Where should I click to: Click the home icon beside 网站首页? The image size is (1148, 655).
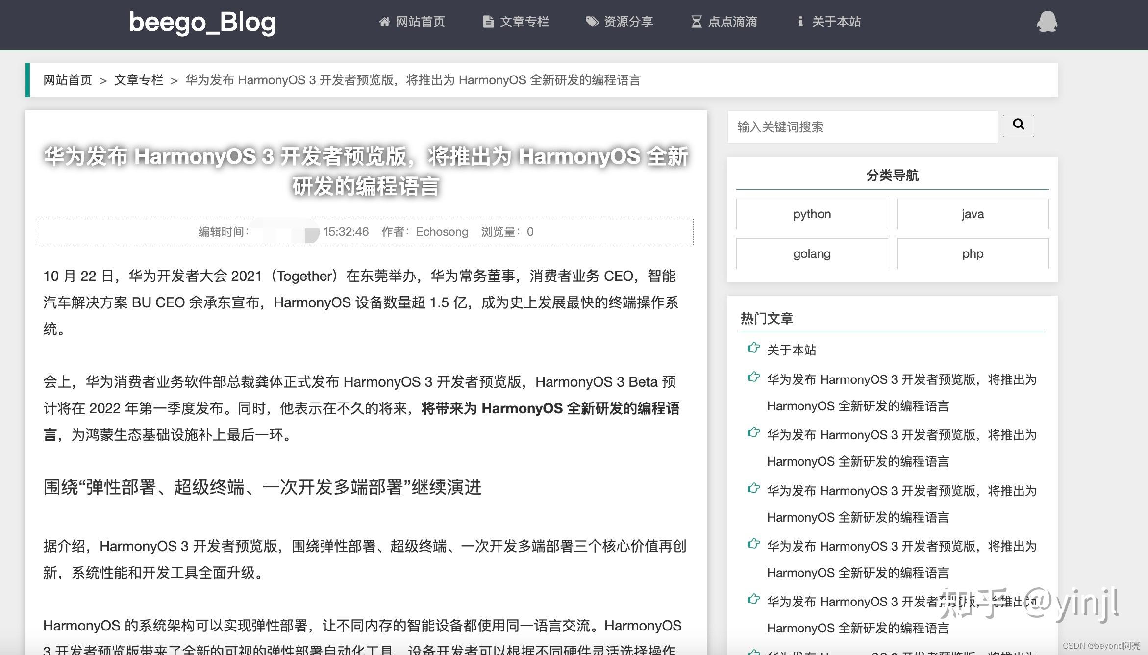384,22
